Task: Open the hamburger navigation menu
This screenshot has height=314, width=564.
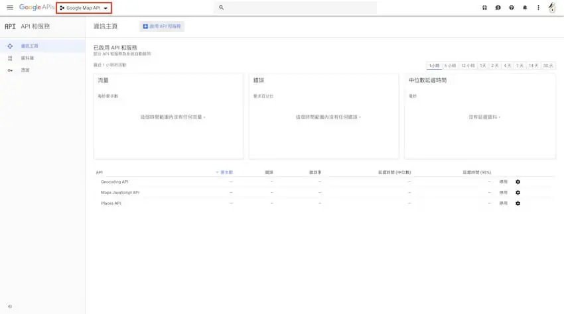Action: click(10, 7)
